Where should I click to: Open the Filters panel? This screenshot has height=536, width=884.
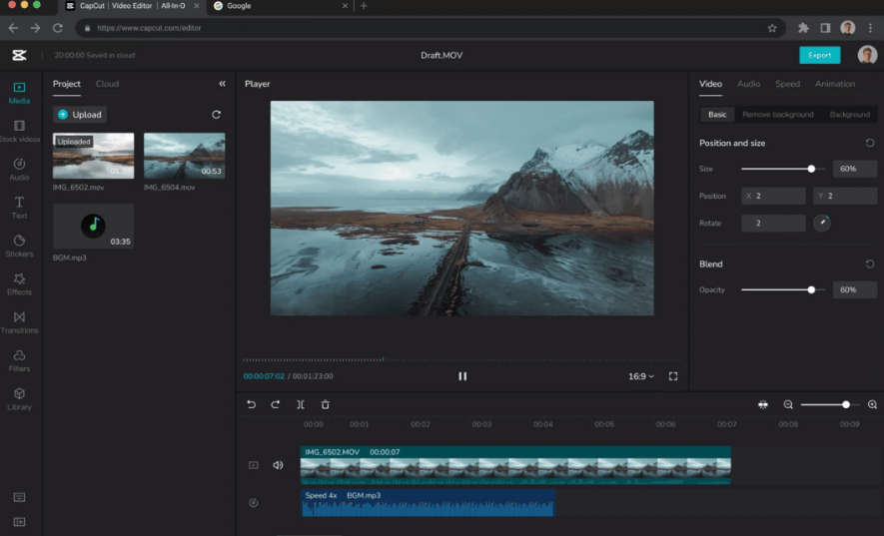[x=19, y=361]
